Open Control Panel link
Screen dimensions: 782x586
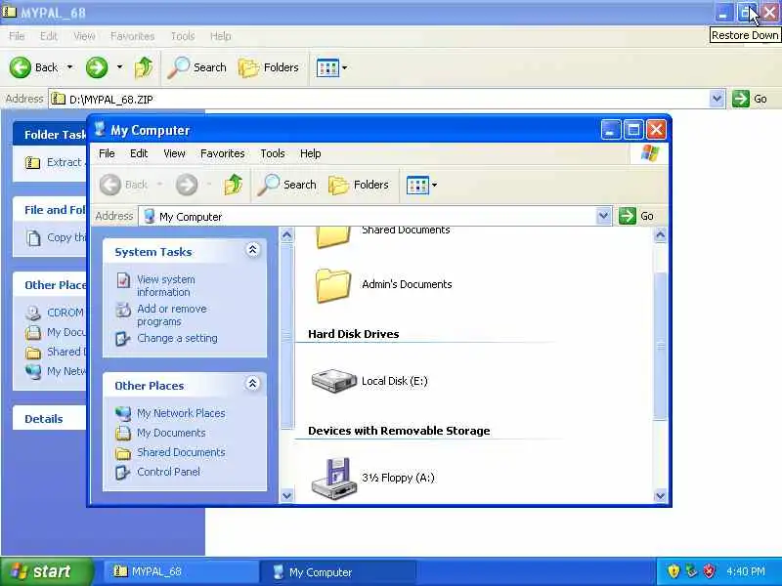point(168,472)
